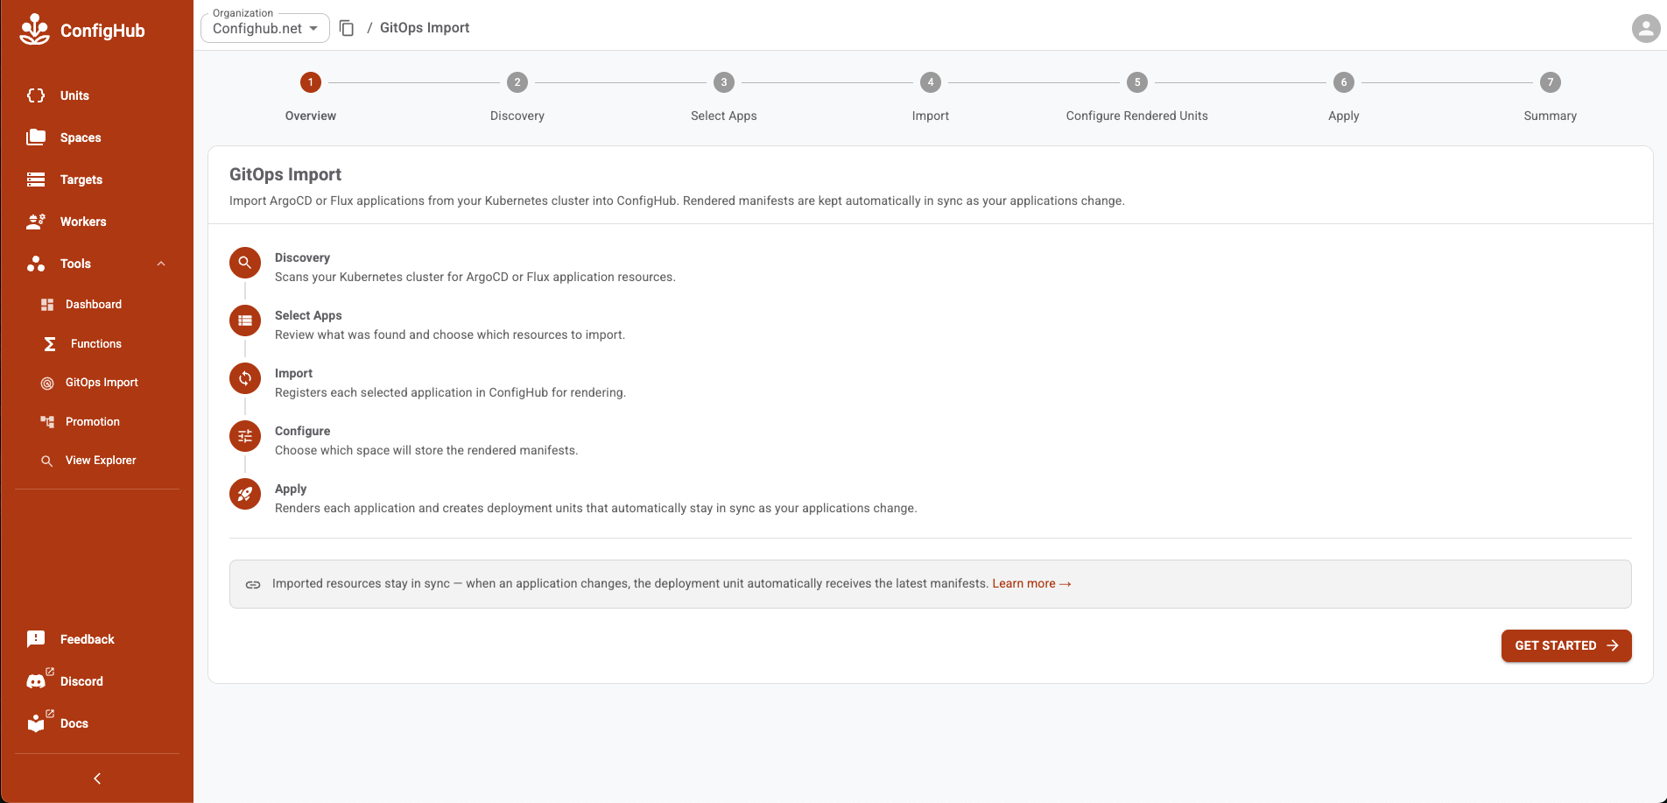
Task: Open the user account avatar
Action: point(1646,28)
